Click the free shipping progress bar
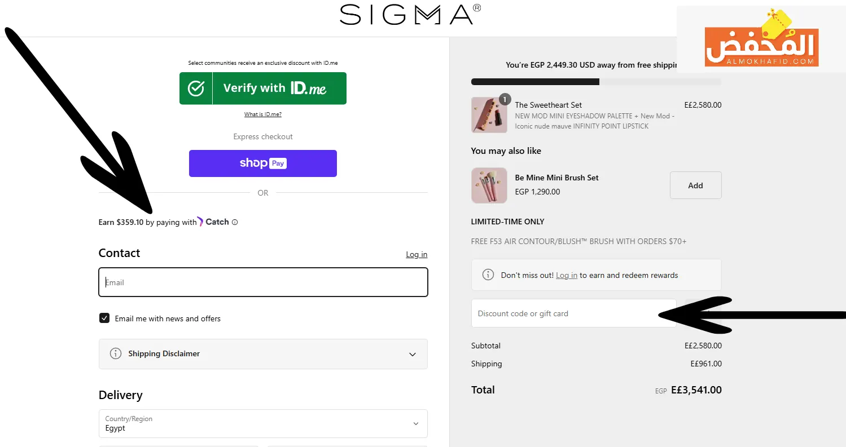The width and height of the screenshot is (846, 447). tap(596, 82)
